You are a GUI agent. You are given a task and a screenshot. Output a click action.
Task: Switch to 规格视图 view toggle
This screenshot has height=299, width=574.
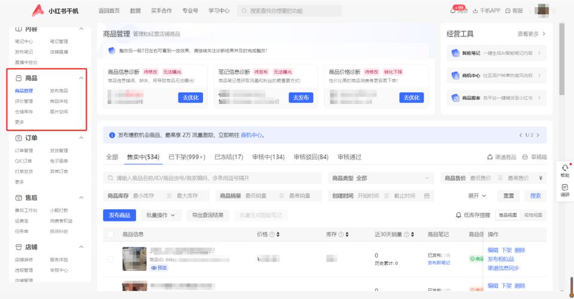coord(533,215)
